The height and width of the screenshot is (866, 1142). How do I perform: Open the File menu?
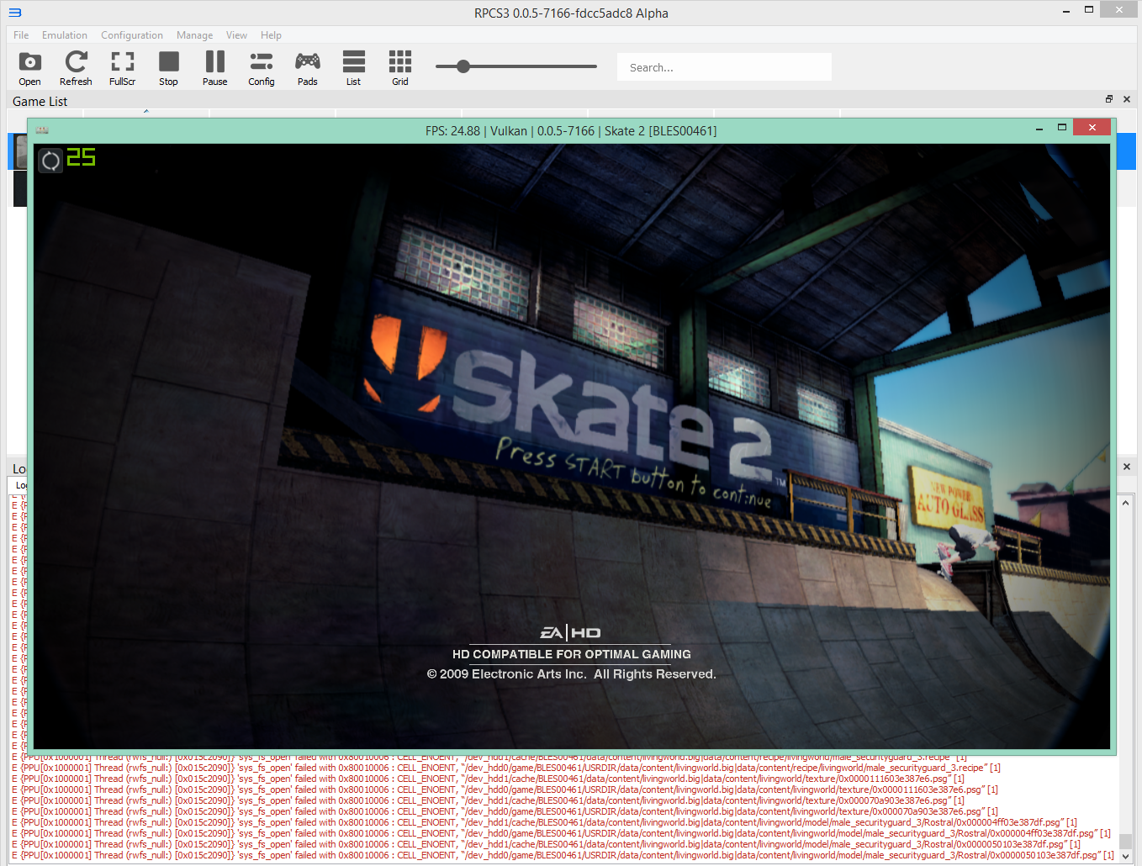pyautogui.click(x=21, y=35)
